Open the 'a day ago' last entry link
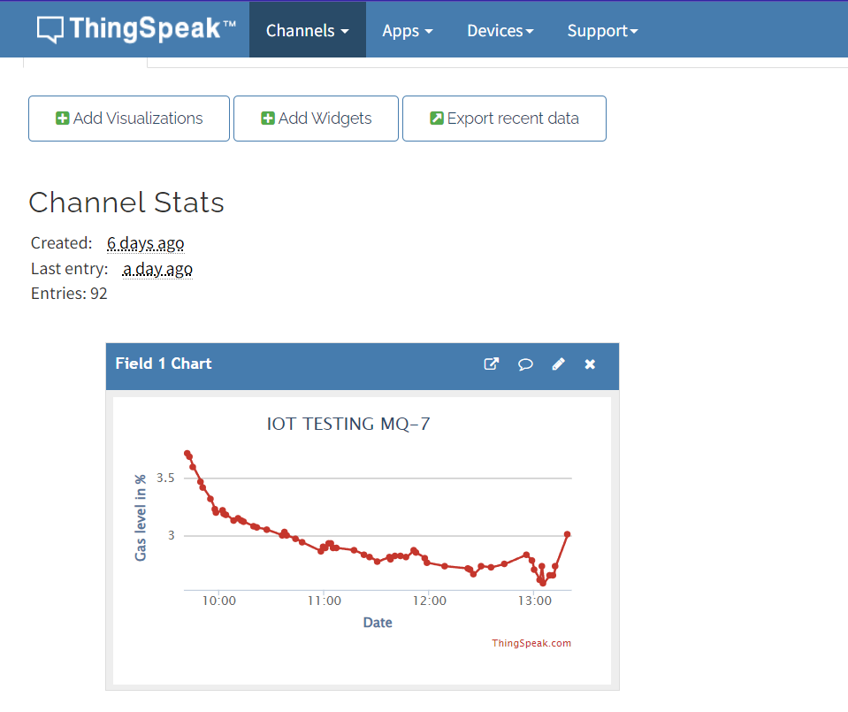The image size is (848, 712). [x=157, y=268]
